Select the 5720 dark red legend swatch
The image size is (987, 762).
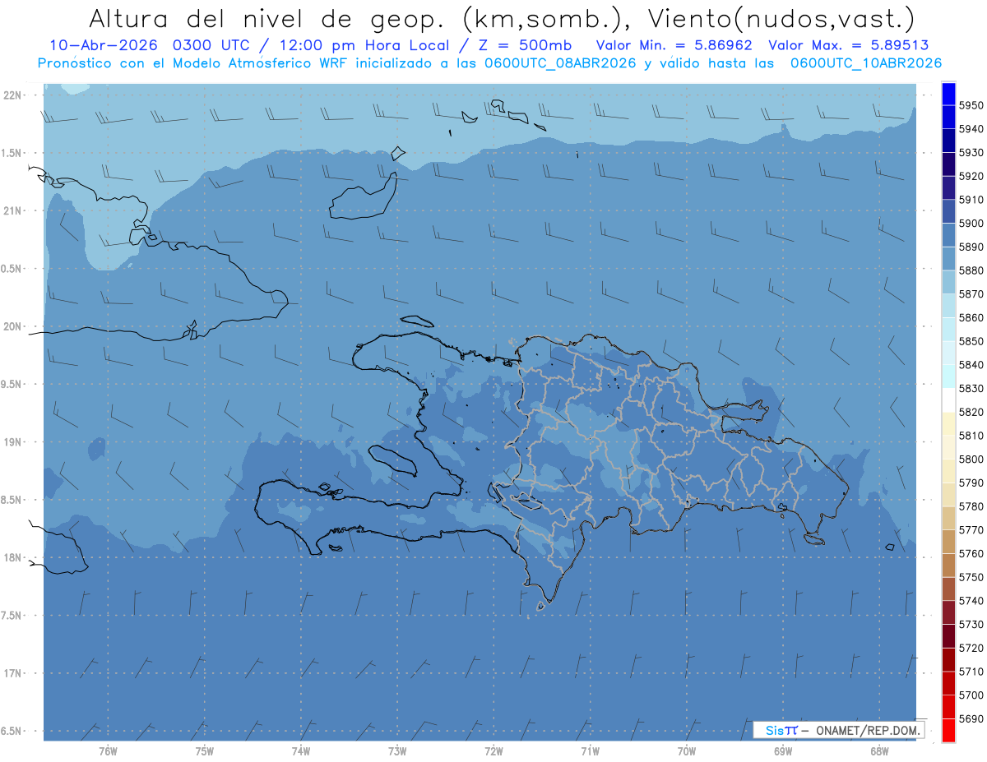click(x=948, y=636)
